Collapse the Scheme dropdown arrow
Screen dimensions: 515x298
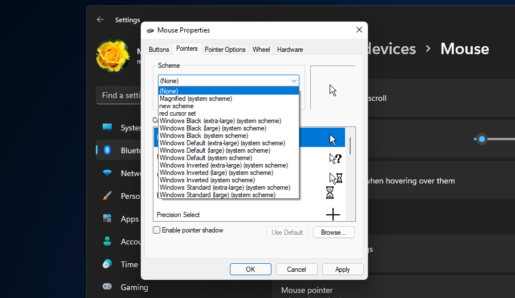(294, 81)
